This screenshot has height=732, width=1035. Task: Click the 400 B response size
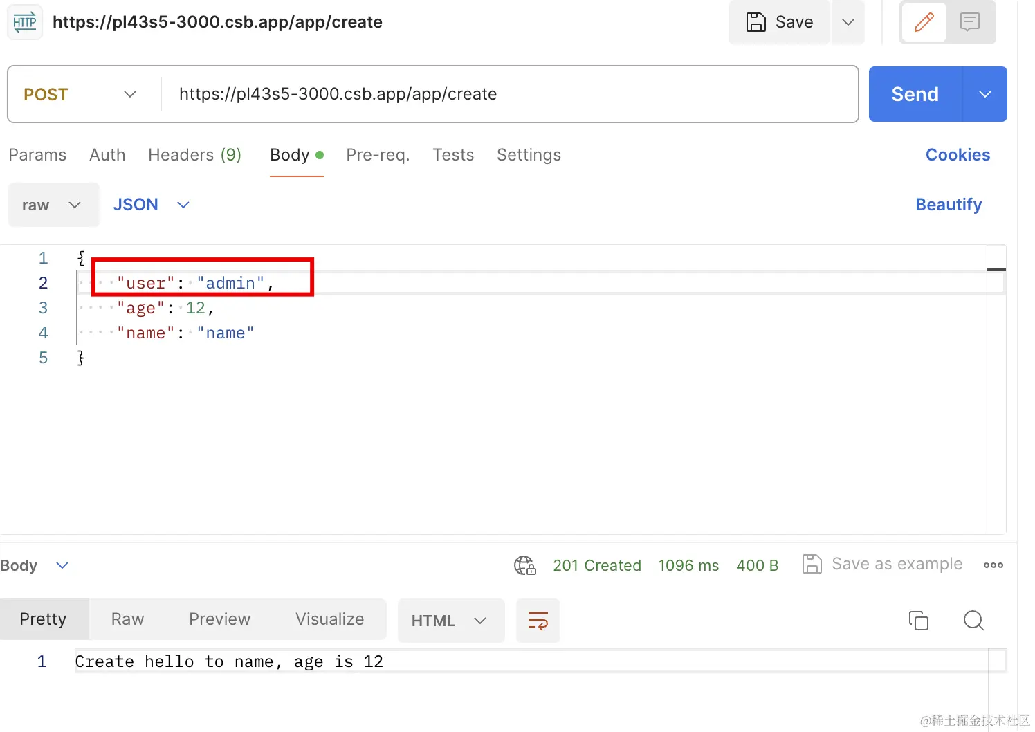click(757, 565)
